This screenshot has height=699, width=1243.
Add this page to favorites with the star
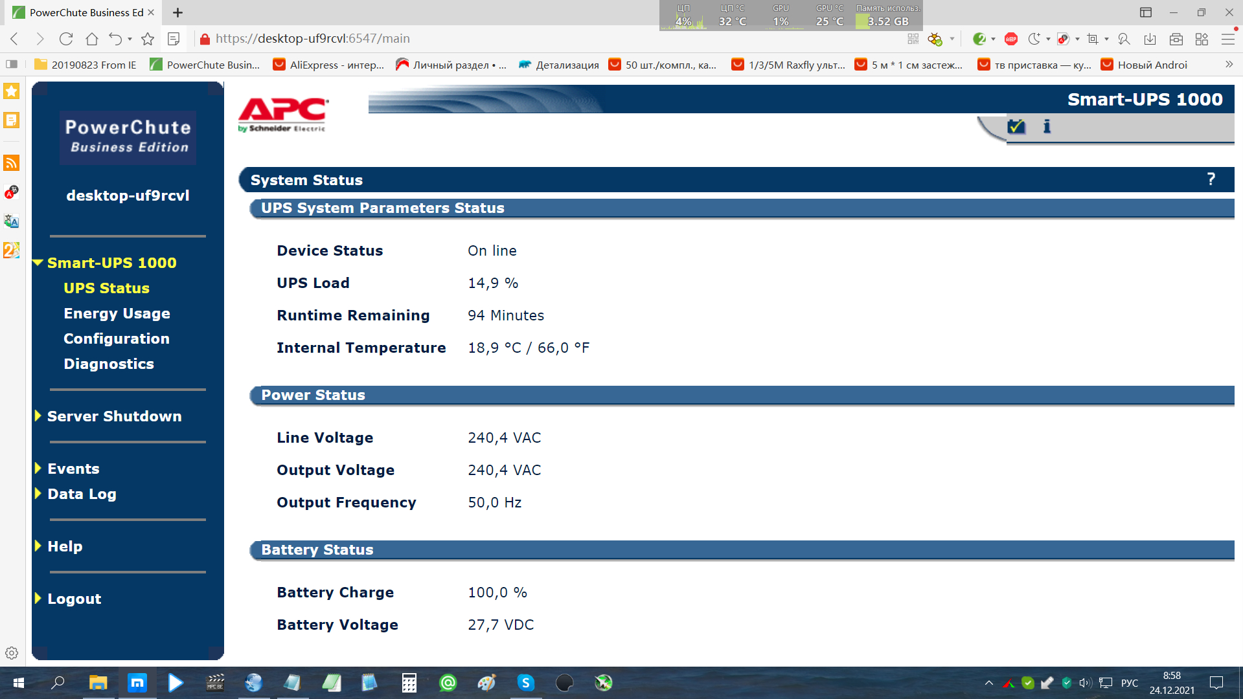pyautogui.click(x=148, y=39)
